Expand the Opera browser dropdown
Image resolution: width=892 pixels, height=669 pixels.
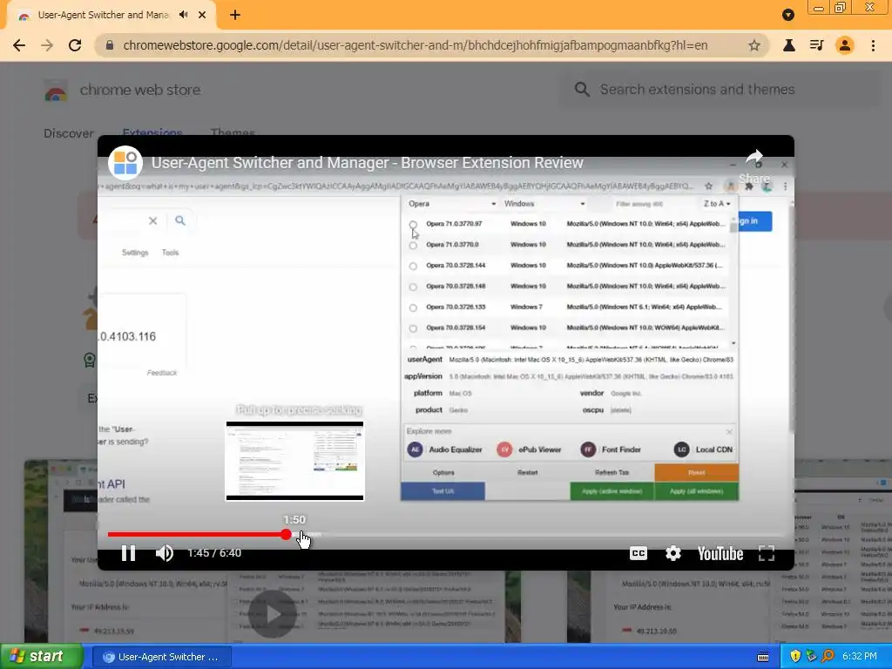[452, 204]
